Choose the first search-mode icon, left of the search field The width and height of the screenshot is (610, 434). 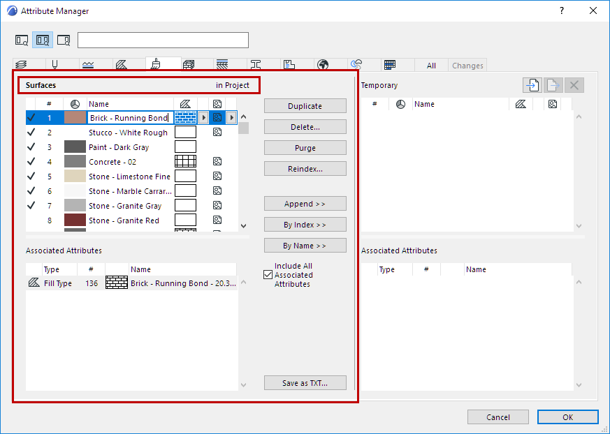[22, 40]
